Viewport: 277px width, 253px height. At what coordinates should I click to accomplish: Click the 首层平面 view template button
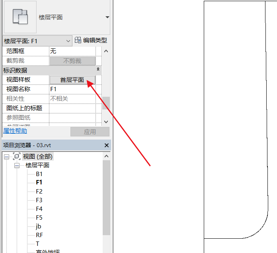pos(72,80)
